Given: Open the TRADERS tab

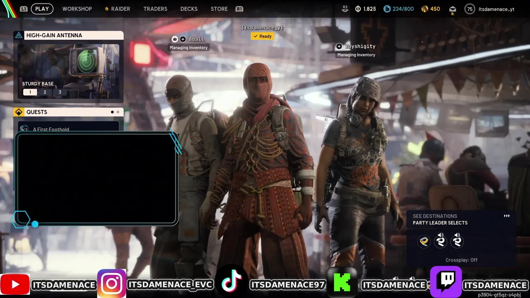Looking at the screenshot, I should point(155,9).
